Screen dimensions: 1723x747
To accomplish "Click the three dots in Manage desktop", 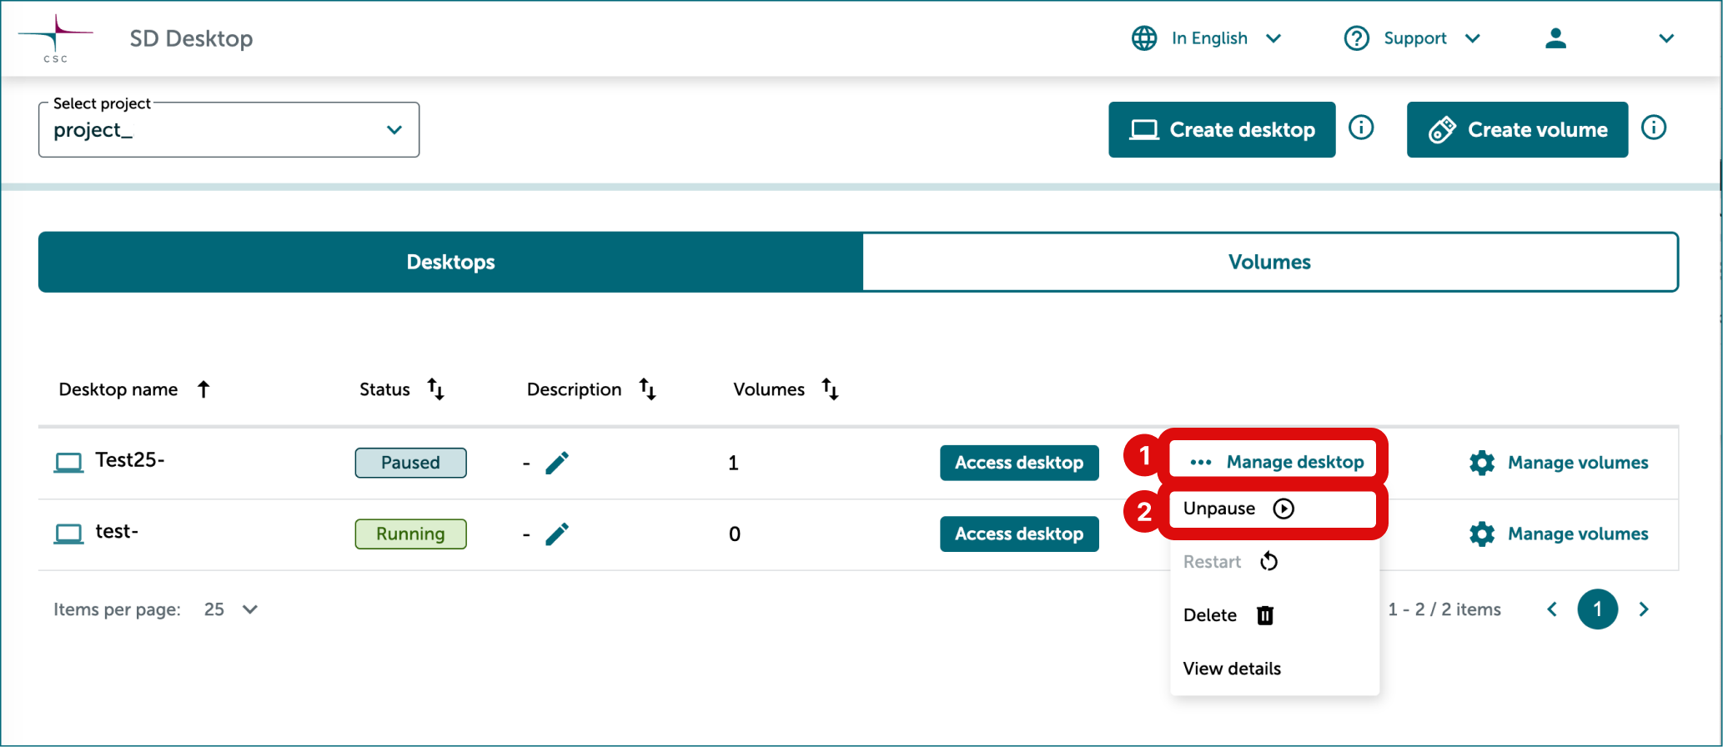I will click(1201, 462).
